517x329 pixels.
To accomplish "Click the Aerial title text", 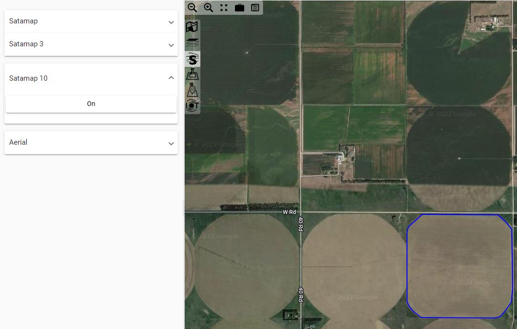I will click(18, 142).
